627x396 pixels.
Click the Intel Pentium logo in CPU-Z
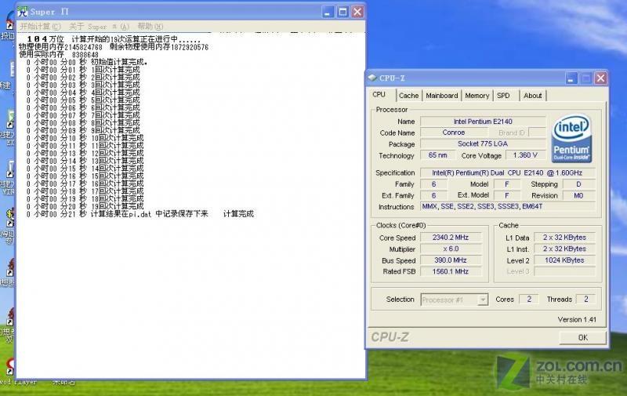(571, 138)
